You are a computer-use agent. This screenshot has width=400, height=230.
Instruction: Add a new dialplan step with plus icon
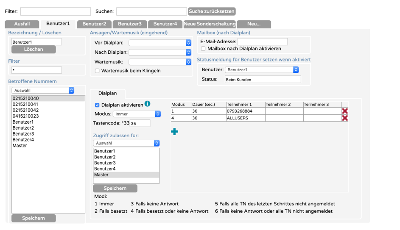pos(174,132)
